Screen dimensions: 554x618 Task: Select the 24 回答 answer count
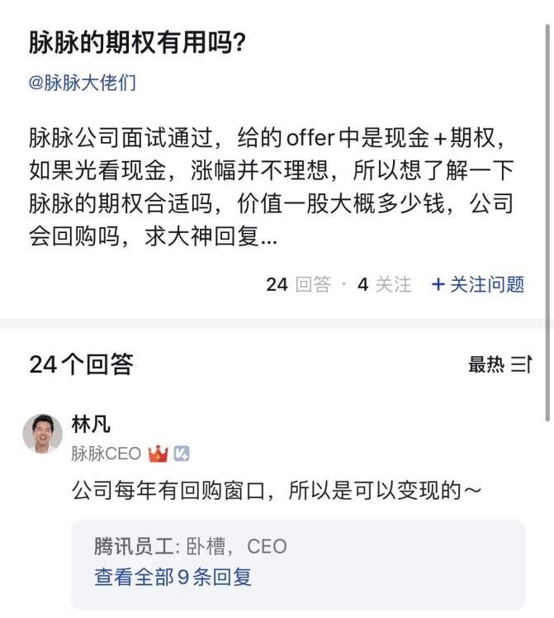(x=297, y=285)
